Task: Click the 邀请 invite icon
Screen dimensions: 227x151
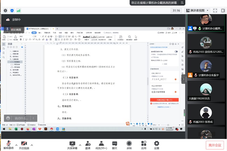Action: pos(87,143)
